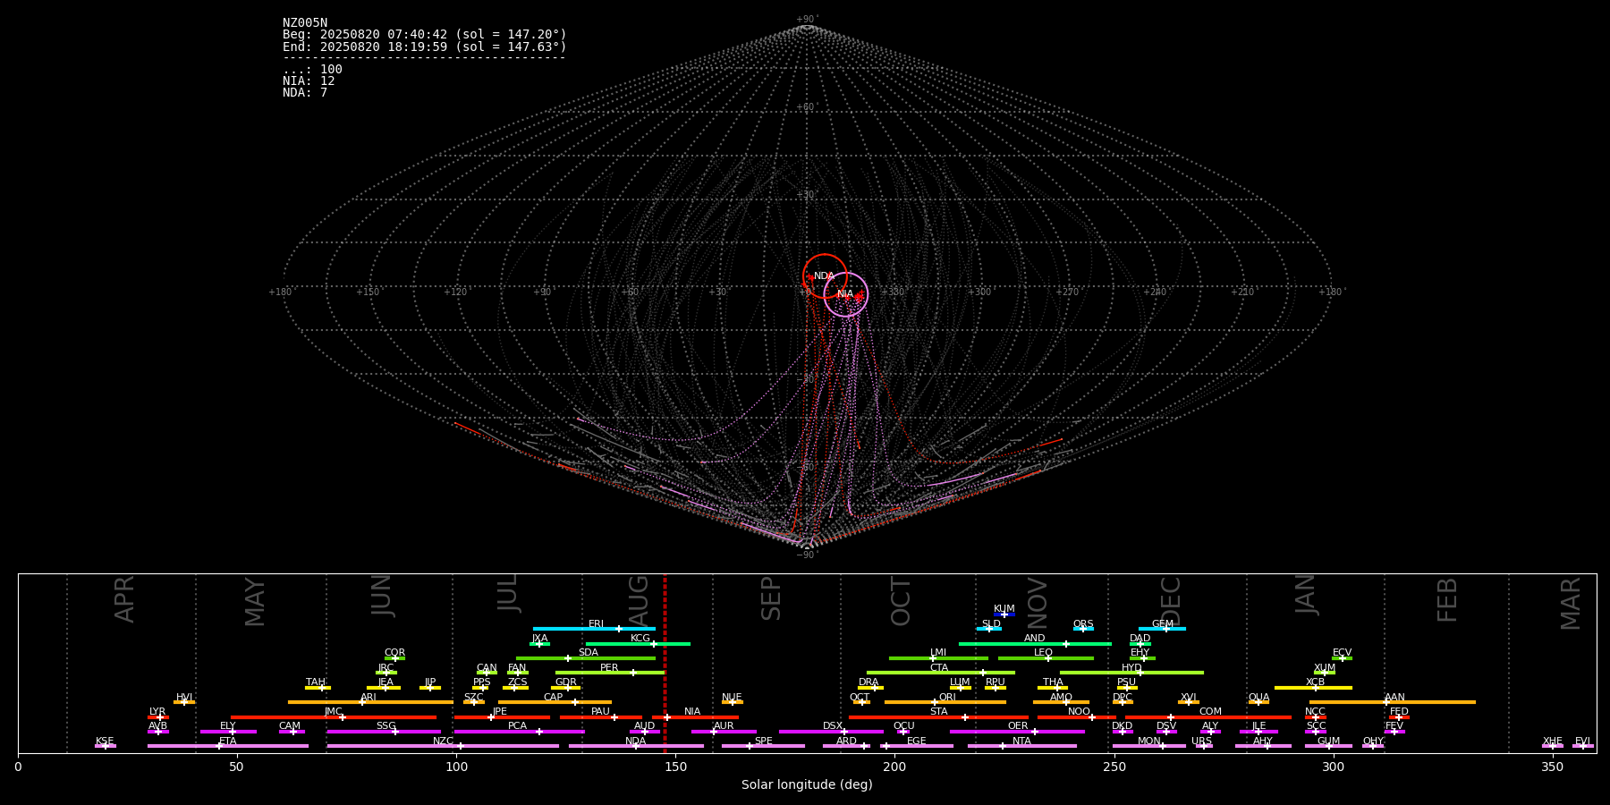The width and height of the screenshot is (1610, 805).
Task: Click the AUD shower label
Action: 644,726
